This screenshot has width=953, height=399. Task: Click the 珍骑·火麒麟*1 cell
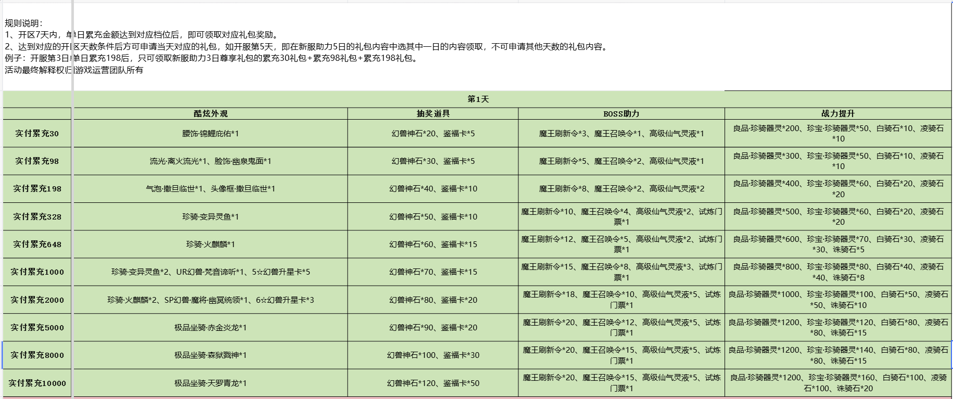tap(210, 244)
